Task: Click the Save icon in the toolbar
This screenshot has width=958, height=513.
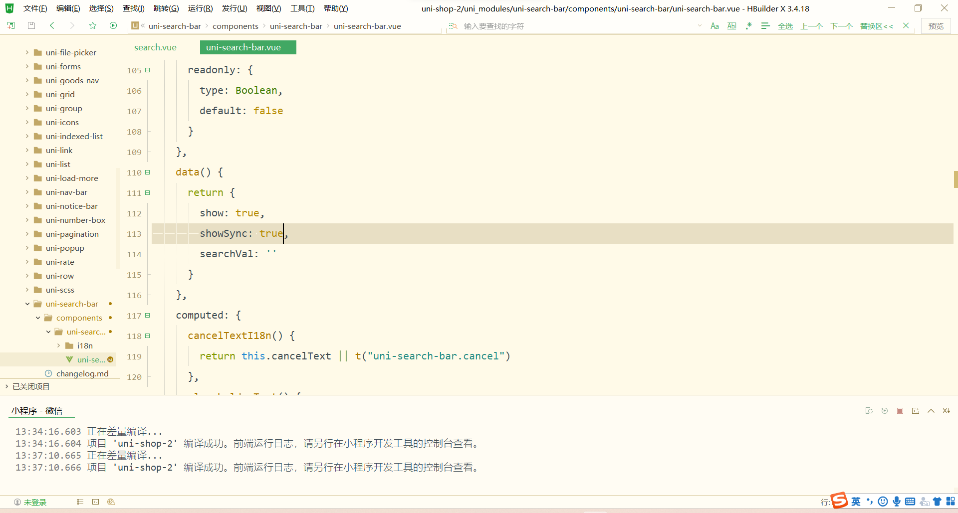Action: point(31,25)
